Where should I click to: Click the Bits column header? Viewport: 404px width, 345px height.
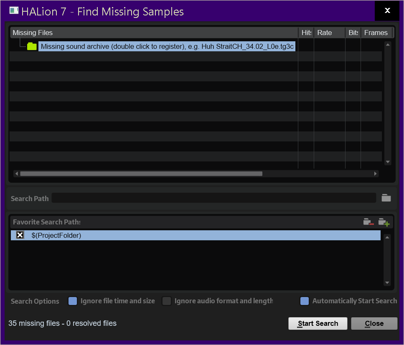click(x=353, y=33)
